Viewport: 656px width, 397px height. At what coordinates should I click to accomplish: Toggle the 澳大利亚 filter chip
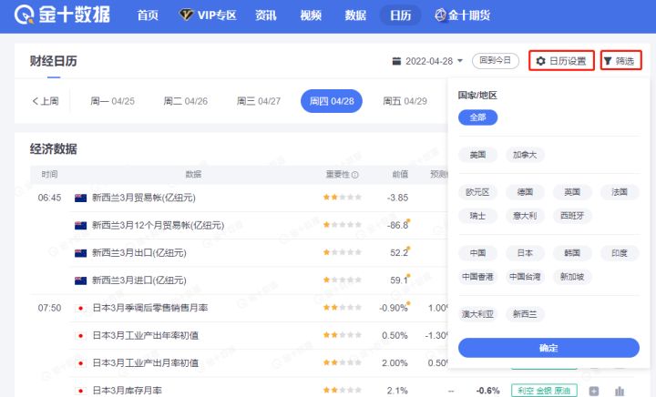point(477,314)
